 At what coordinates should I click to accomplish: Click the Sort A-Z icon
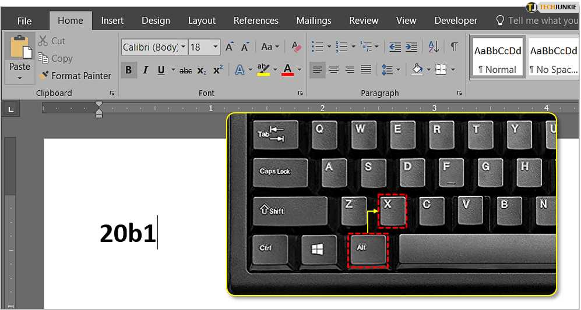[434, 47]
